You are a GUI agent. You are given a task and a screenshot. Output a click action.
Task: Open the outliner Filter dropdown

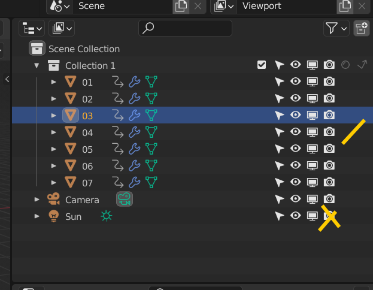[336, 28]
